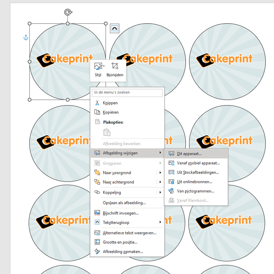Click left-middle resize handle of selected image

(x=29, y=62)
